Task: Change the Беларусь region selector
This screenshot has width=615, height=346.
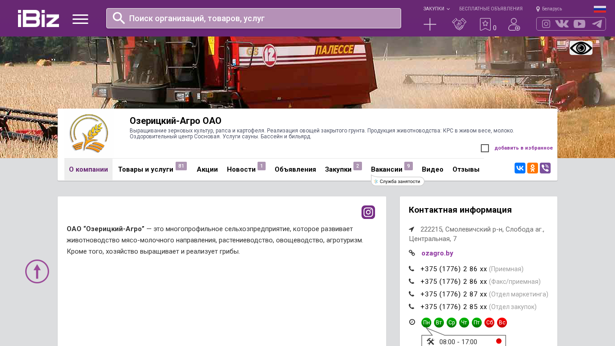Action: coord(549,9)
